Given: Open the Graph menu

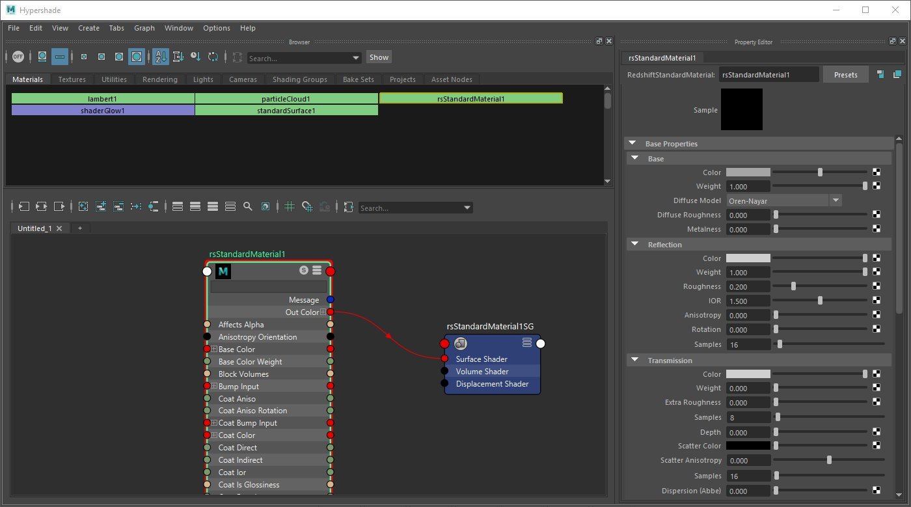Looking at the screenshot, I should tap(144, 28).
